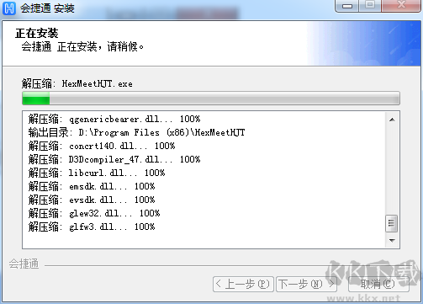Image resolution: width=423 pixels, height=304 pixels.
Task: Select the qgenericbearer.dll log line
Action: coord(114,119)
